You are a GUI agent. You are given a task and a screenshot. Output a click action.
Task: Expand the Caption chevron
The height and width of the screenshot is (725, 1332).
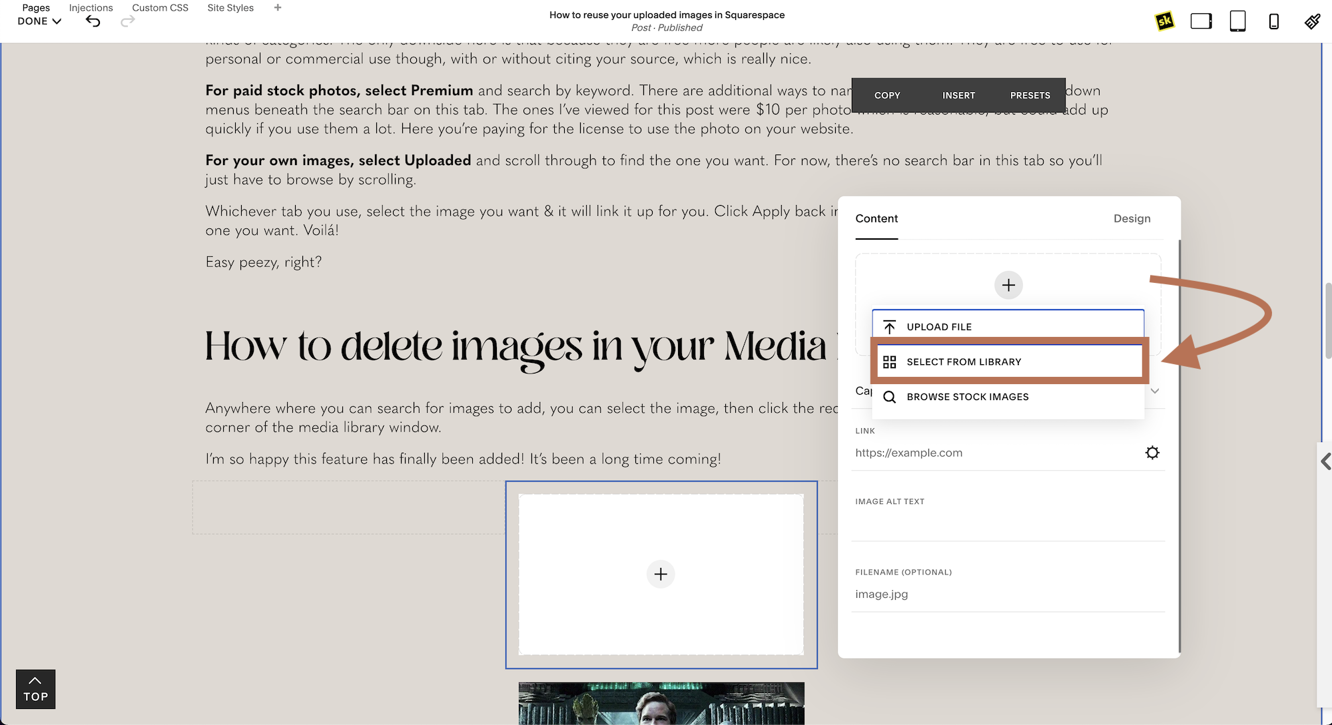click(x=1155, y=391)
